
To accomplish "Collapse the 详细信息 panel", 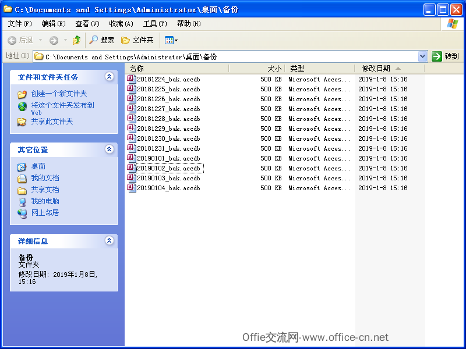I will (x=109, y=241).
